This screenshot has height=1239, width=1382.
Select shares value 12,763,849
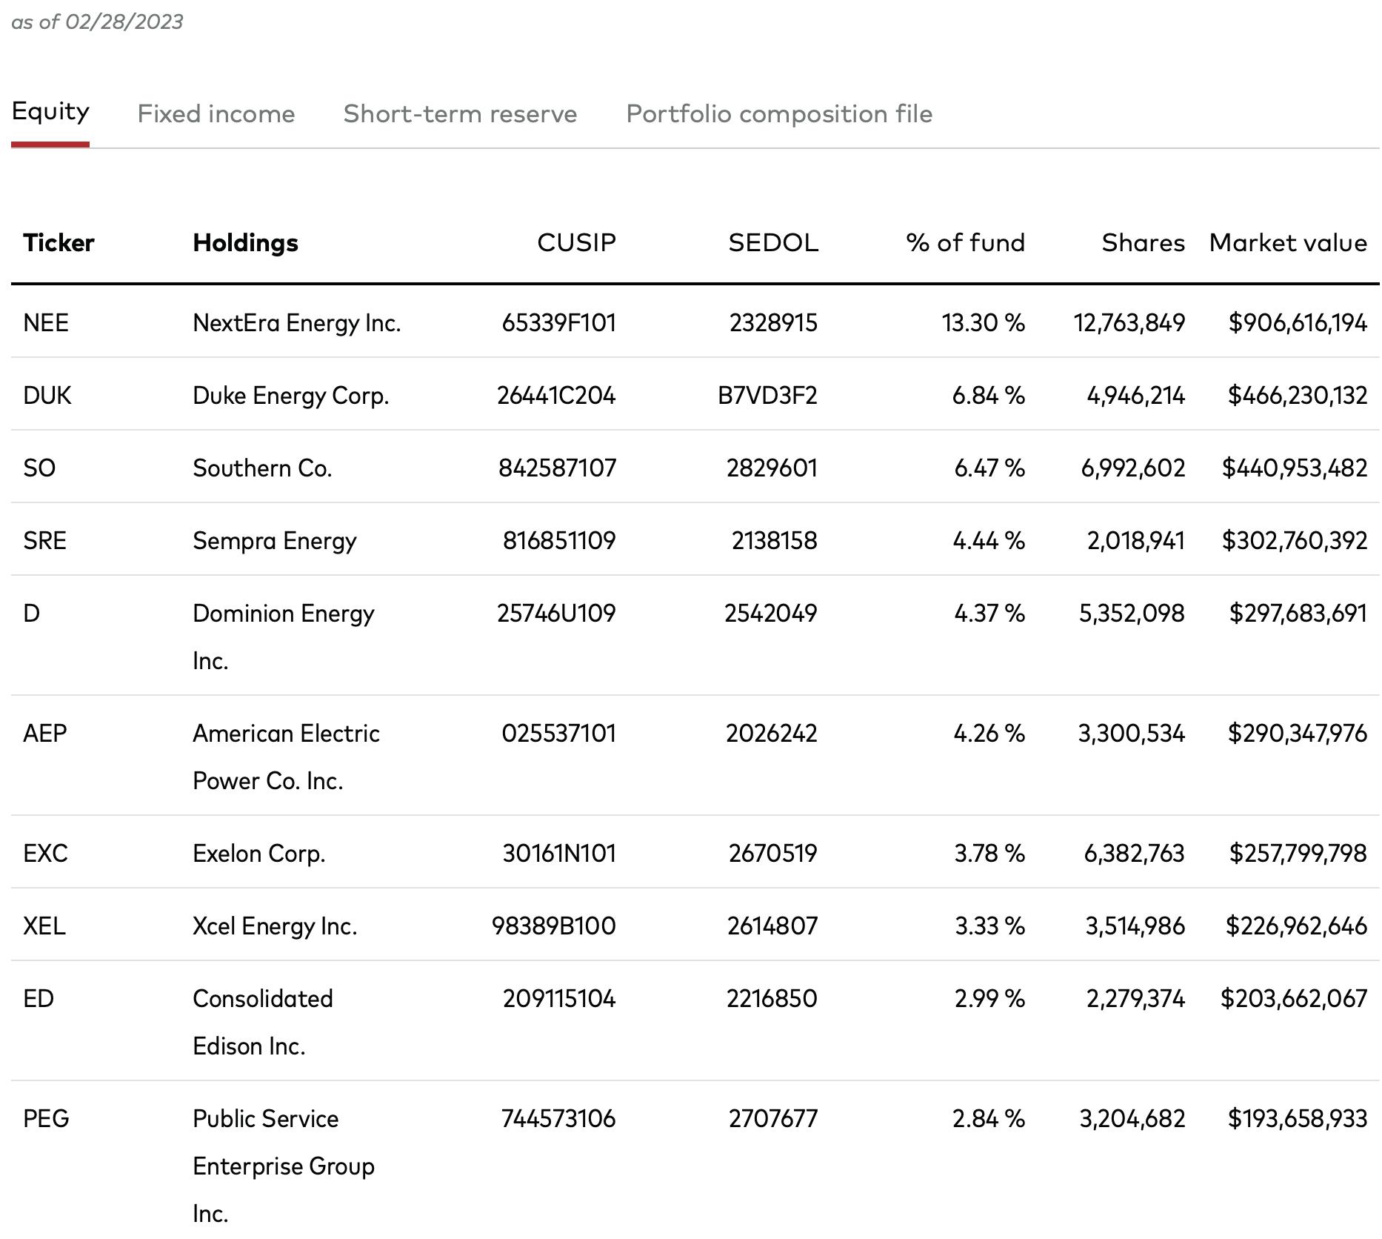click(x=1129, y=322)
